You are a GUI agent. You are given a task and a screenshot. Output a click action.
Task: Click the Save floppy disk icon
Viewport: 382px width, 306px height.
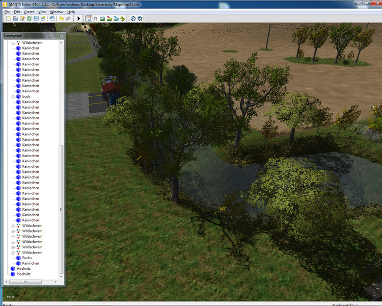(36, 18)
